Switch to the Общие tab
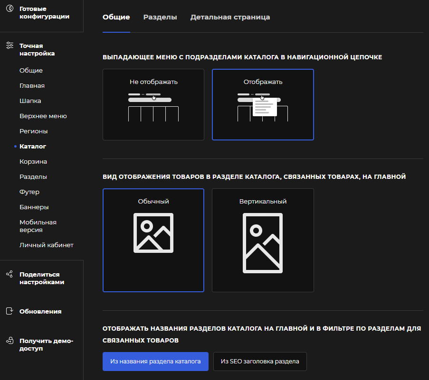The image size is (429, 380). 116,17
